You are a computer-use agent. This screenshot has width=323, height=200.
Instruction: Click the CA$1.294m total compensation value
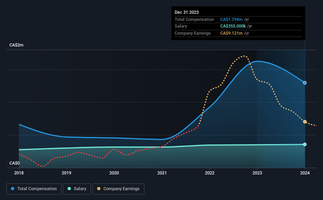(231, 19)
